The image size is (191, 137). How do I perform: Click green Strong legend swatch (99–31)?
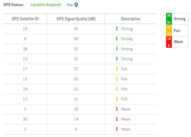click(169, 19)
